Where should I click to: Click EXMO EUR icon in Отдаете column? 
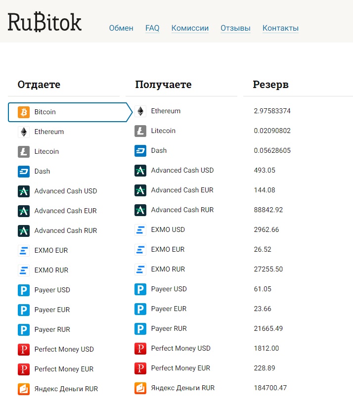click(x=24, y=251)
